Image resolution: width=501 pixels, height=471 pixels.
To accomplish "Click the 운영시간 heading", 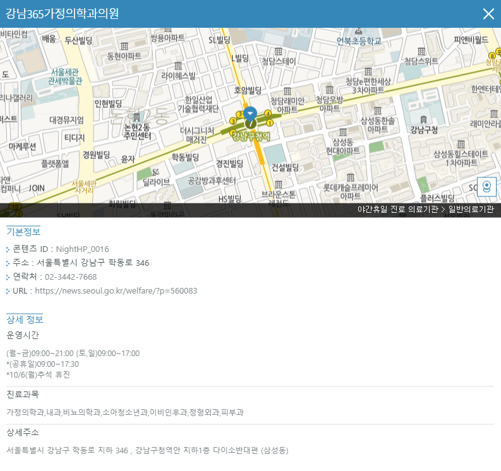I will [x=23, y=335].
